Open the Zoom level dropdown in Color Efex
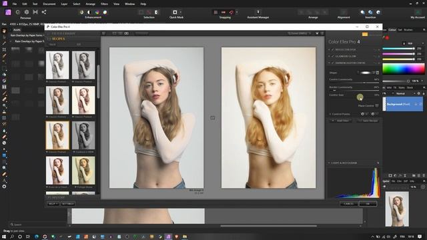Screen dimensions: 427x240 tap(299, 33)
